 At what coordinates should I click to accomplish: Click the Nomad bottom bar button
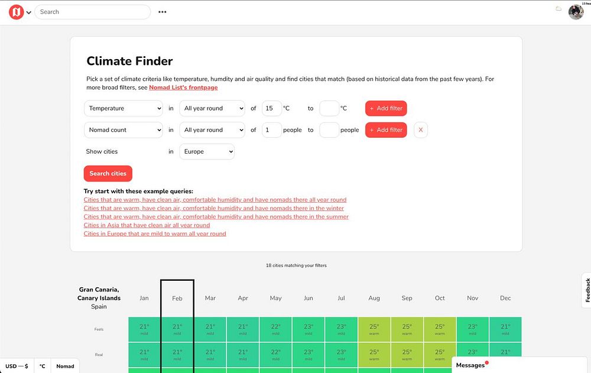click(65, 366)
